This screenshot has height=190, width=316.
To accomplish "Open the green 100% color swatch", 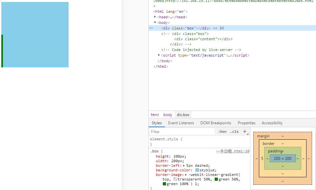I will (x=164, y=184).
